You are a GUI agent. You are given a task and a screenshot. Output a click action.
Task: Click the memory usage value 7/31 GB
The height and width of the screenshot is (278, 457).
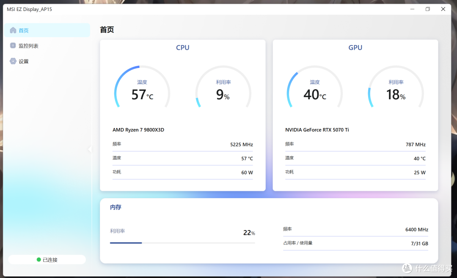click(420, 243)
